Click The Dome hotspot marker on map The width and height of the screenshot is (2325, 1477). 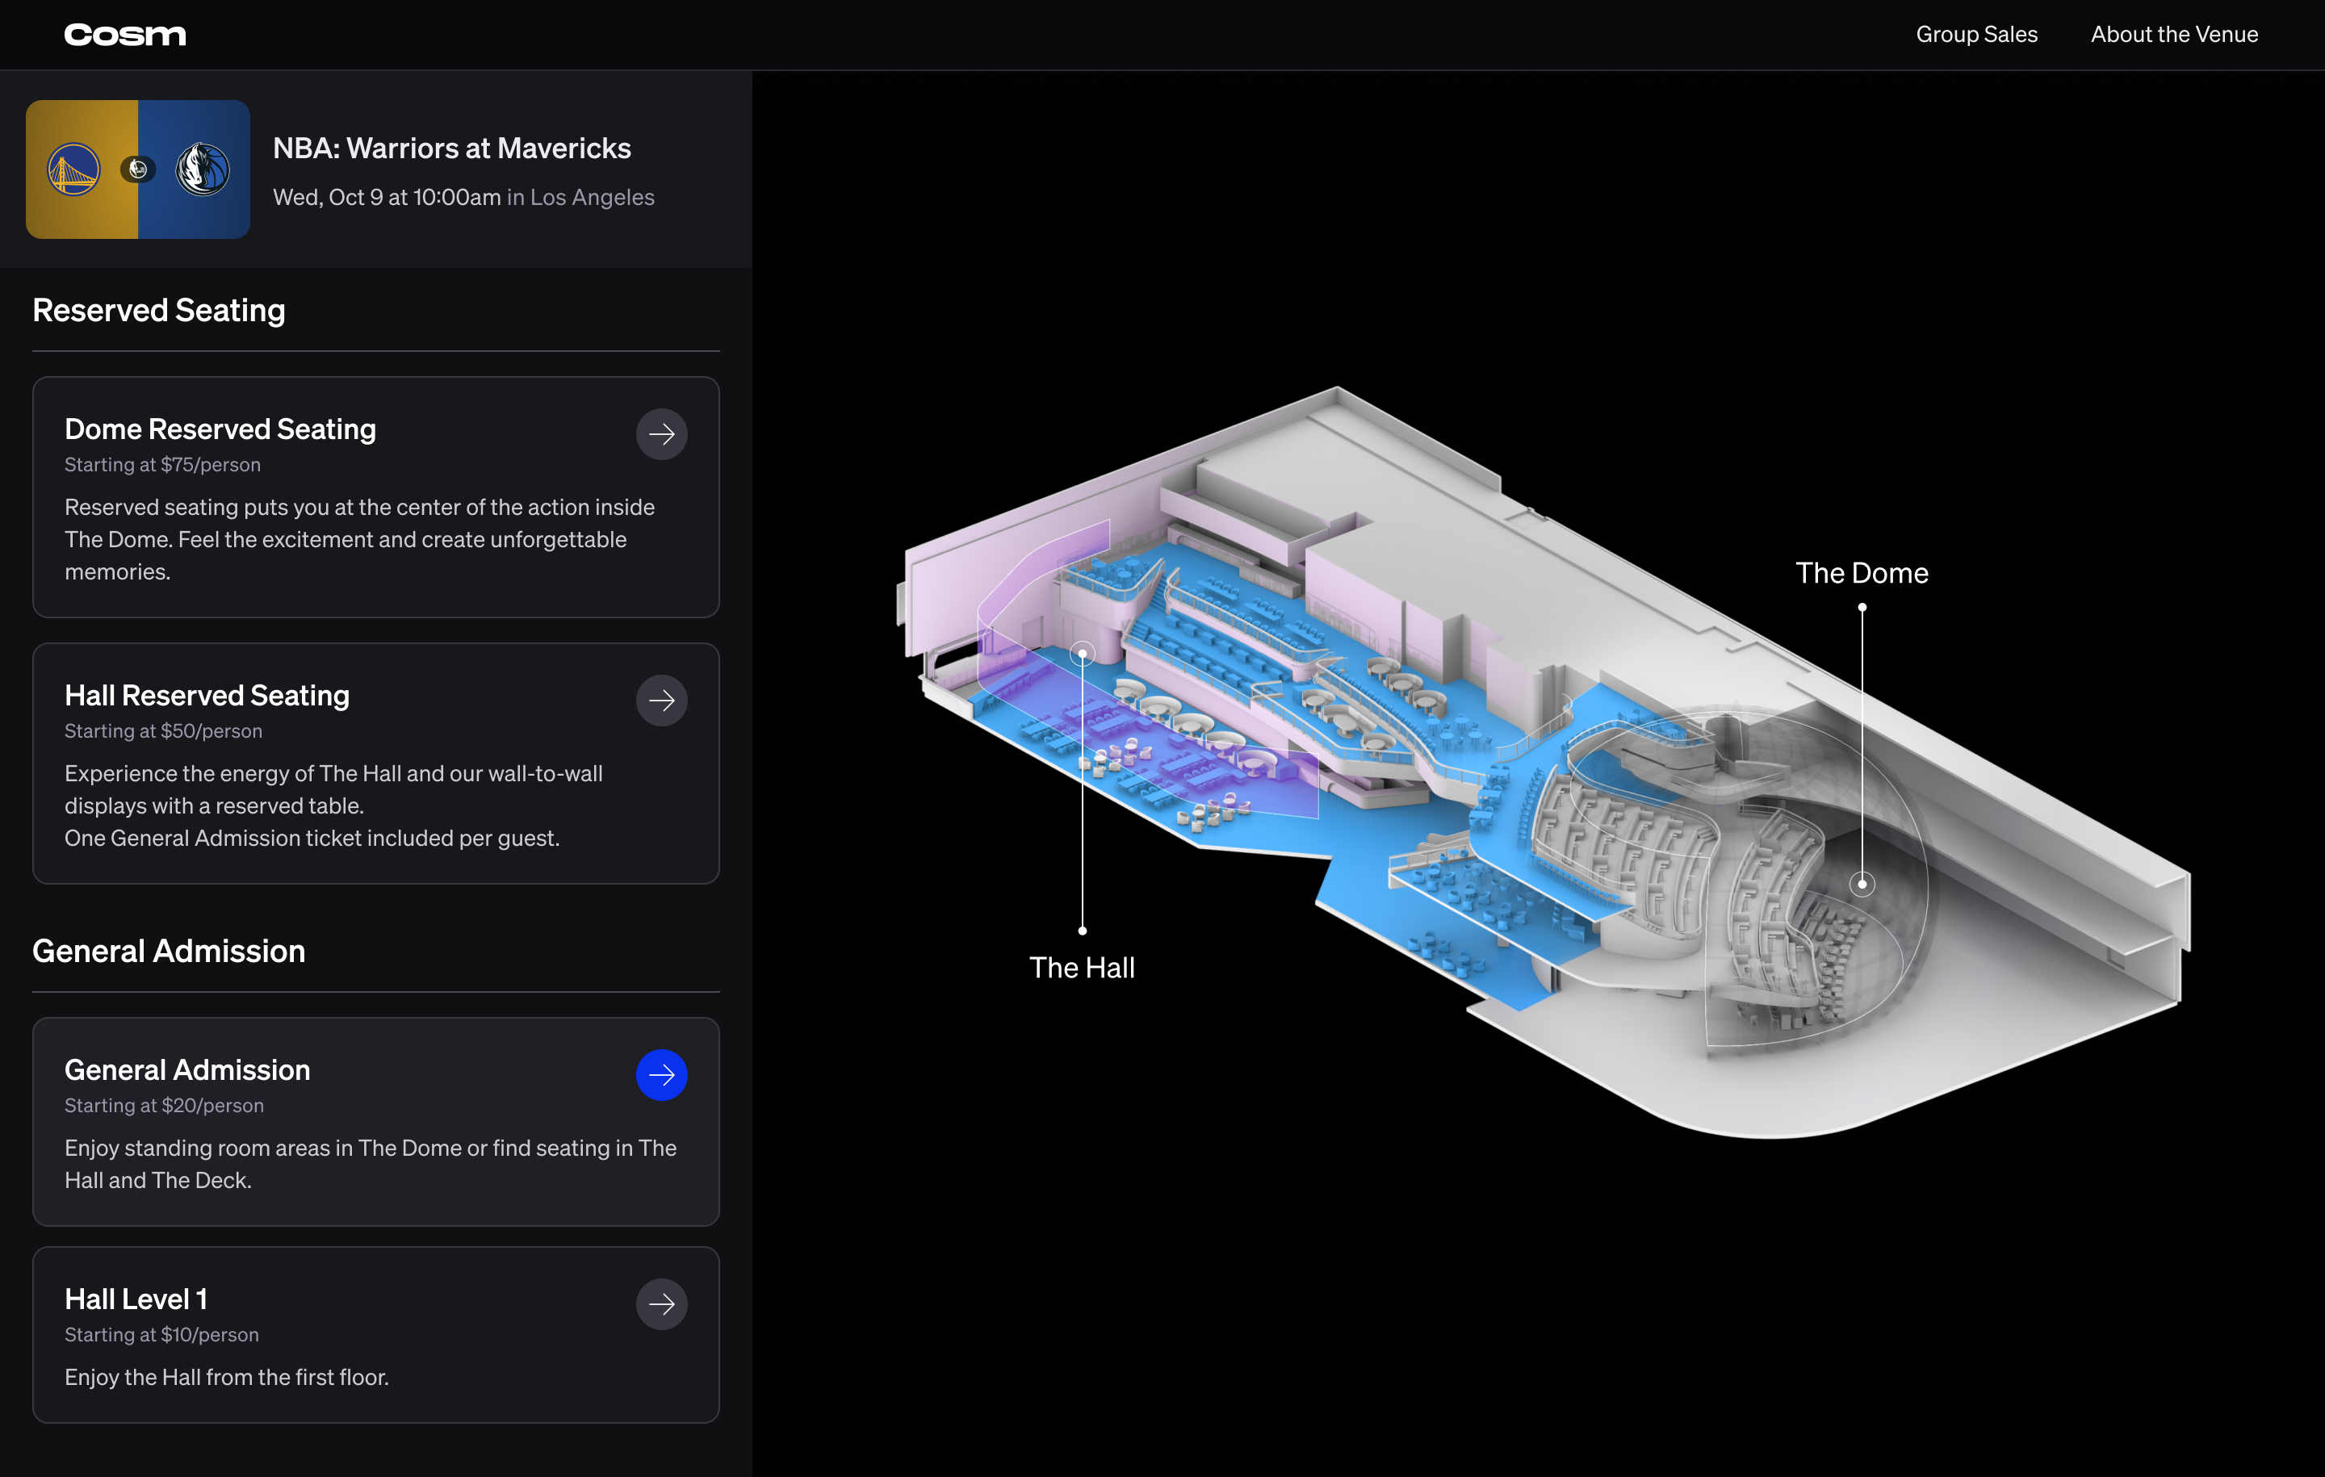click(x=1862, y=883)
